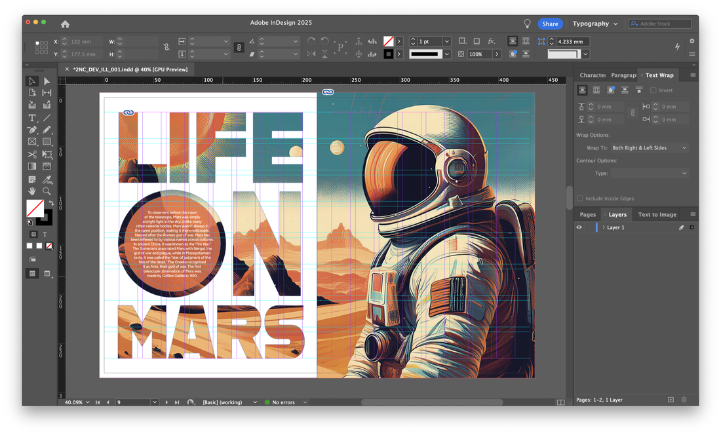Select the Pen tool

pos(32,130)
